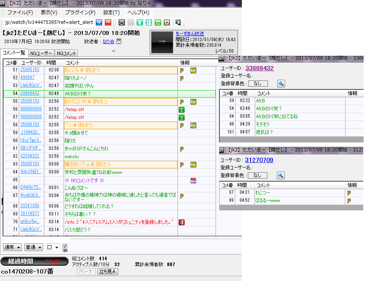The image size is (366, 281).
Task: Open the 設定(T) menu
Action: [x=111, y=13]
